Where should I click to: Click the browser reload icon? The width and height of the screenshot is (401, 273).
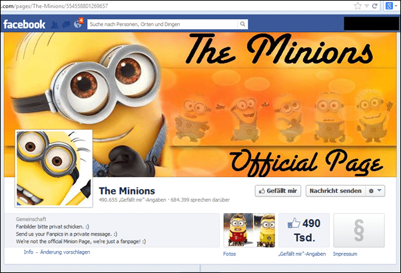click(x=374, y=6)
